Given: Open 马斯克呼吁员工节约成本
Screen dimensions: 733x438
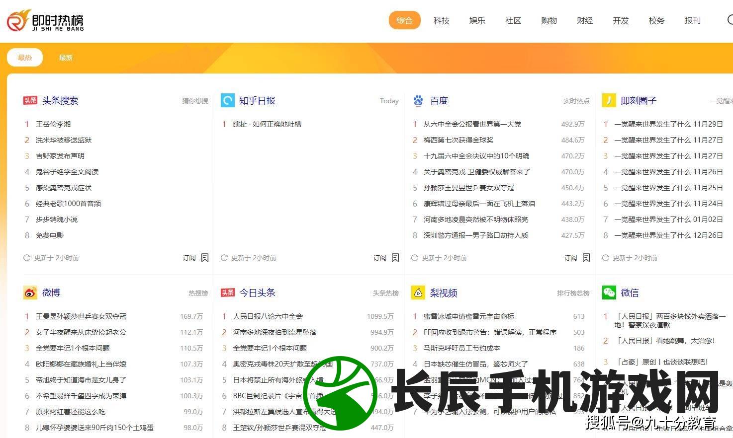Looking at the screenshot, I should click(462, 348).
